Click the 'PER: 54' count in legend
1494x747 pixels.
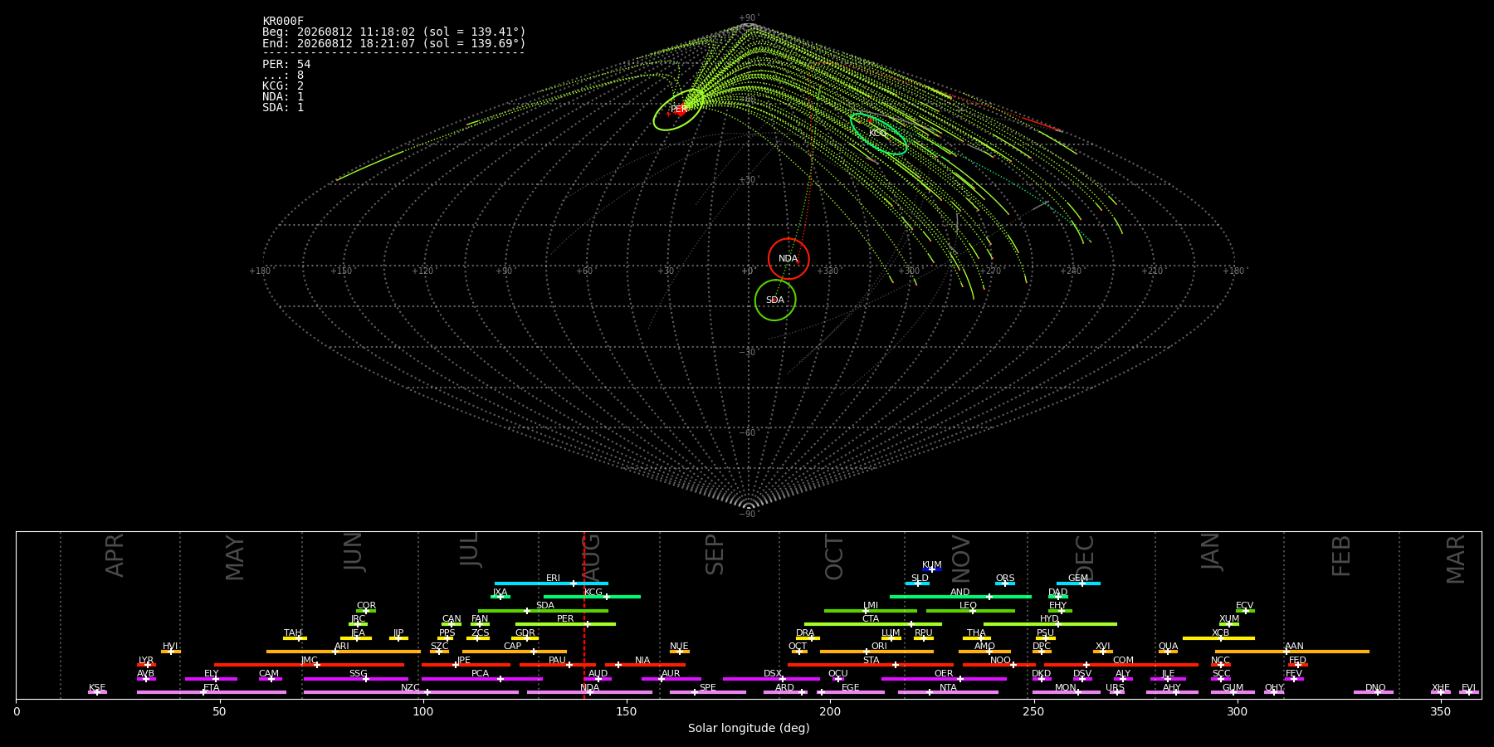286,64
